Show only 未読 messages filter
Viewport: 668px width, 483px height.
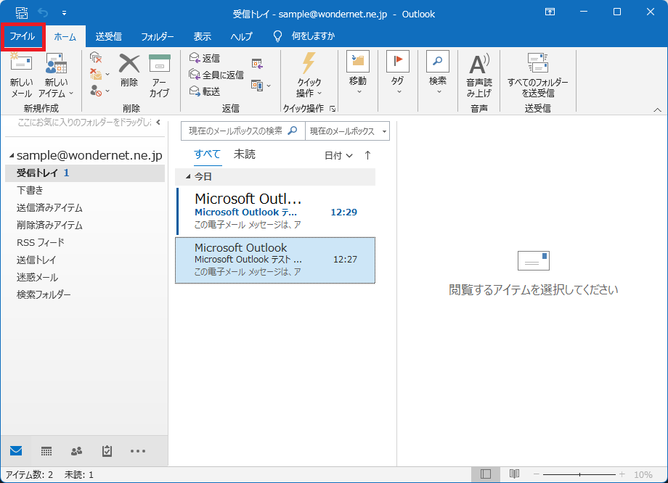coord(245,154)
